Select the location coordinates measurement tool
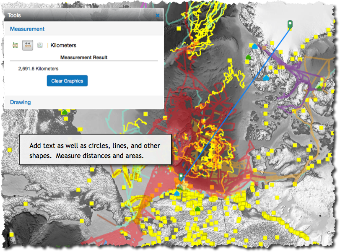 coord(40,45)
